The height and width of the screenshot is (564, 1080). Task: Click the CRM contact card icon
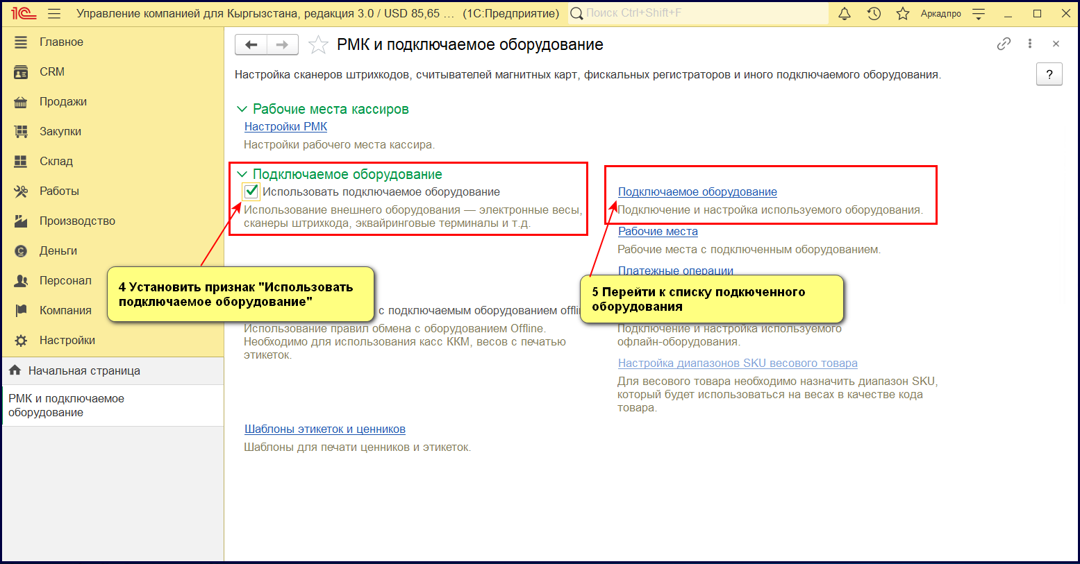click(x=21, y=72)
